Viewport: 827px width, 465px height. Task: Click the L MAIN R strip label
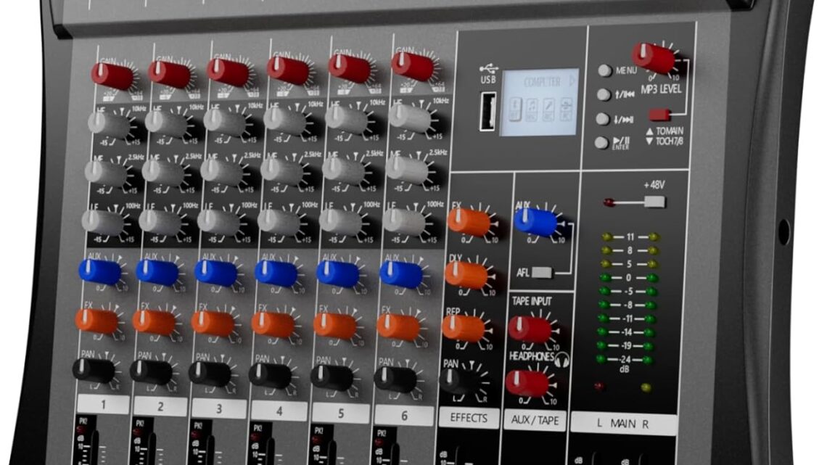point(623,424)
